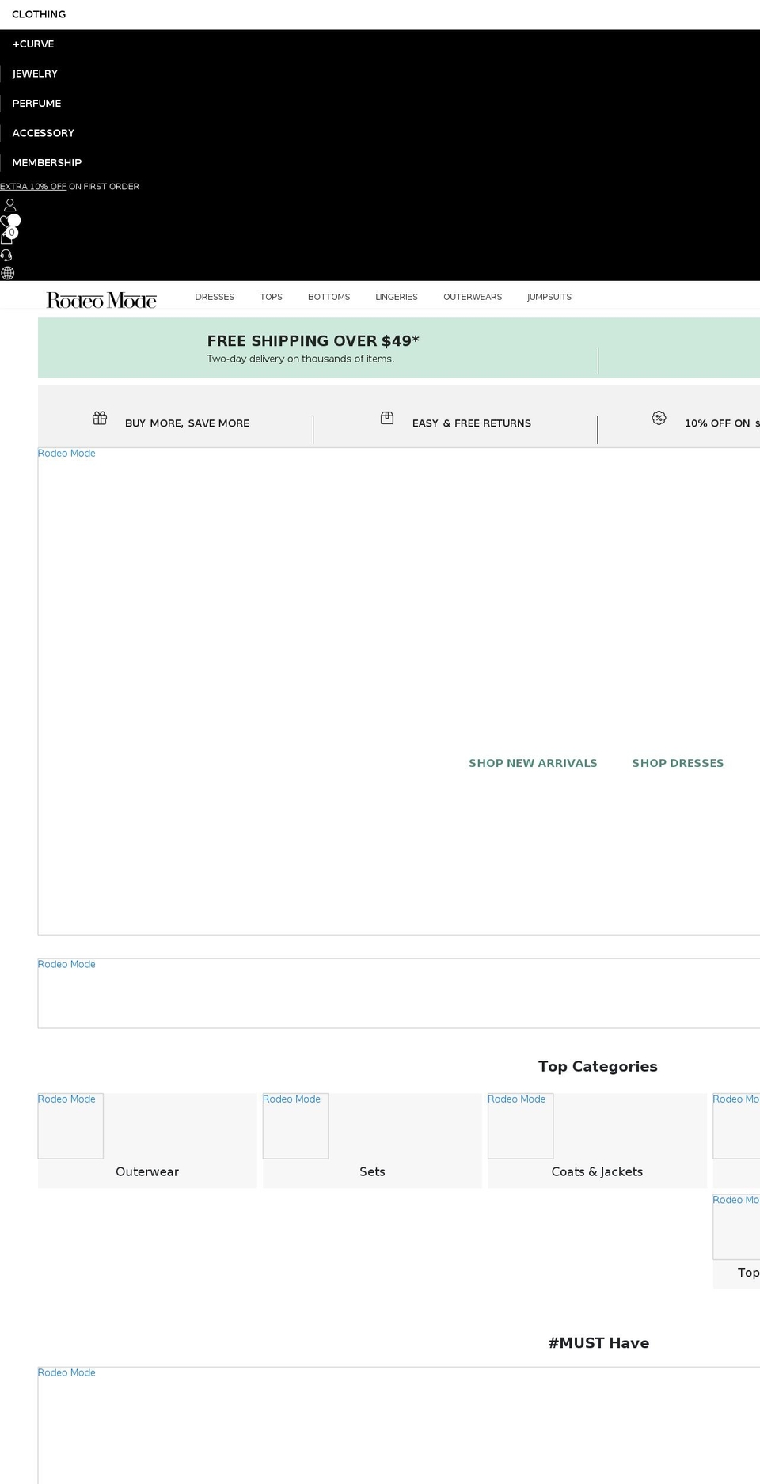Click the SHOP DRESSES button
The image size is (760, 1484).
(x=678, y=763)
